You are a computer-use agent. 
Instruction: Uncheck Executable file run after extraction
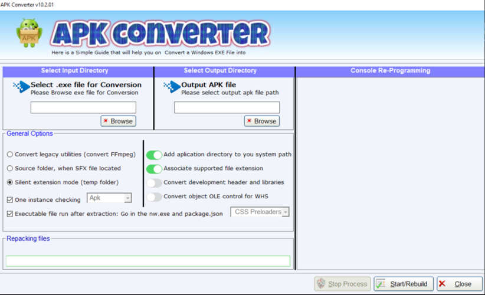coord(10,214)
